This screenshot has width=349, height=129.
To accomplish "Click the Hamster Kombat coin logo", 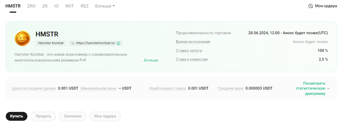I will click(22, 39).
